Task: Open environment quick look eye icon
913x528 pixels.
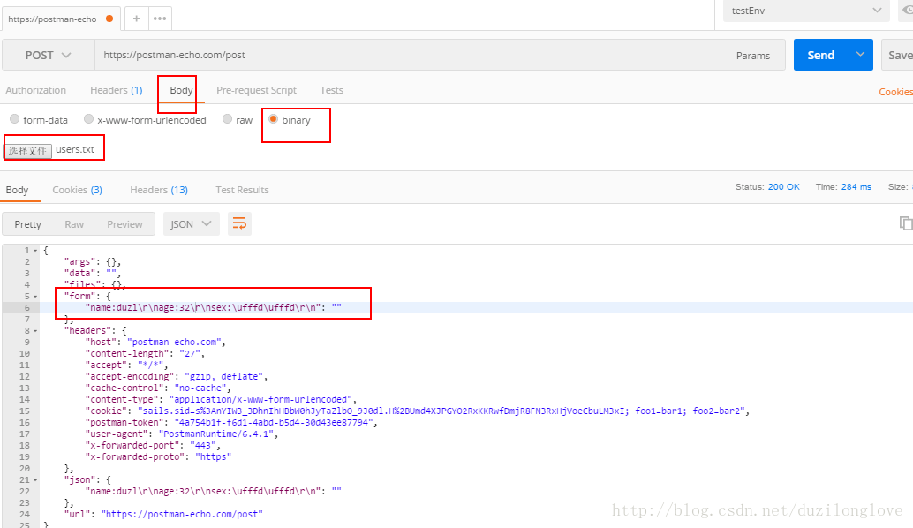Action: tap(907, 11)
